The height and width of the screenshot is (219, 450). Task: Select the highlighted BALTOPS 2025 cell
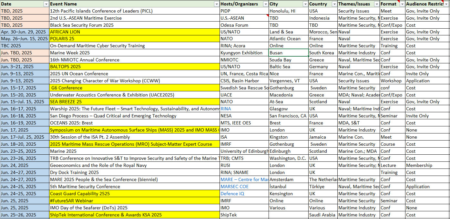(x=134, y=67)
